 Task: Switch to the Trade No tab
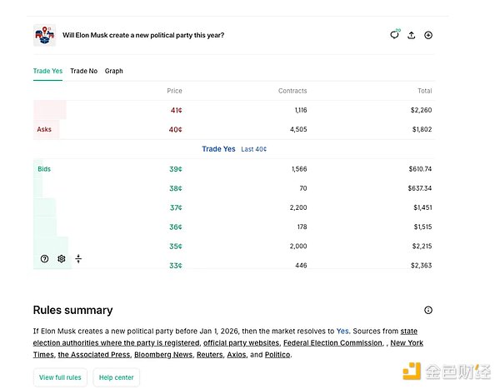coord(83,71)
